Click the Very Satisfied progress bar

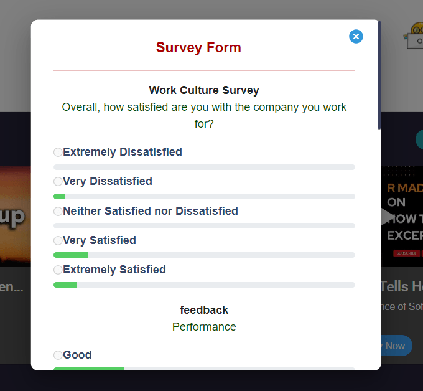(204, 255)
